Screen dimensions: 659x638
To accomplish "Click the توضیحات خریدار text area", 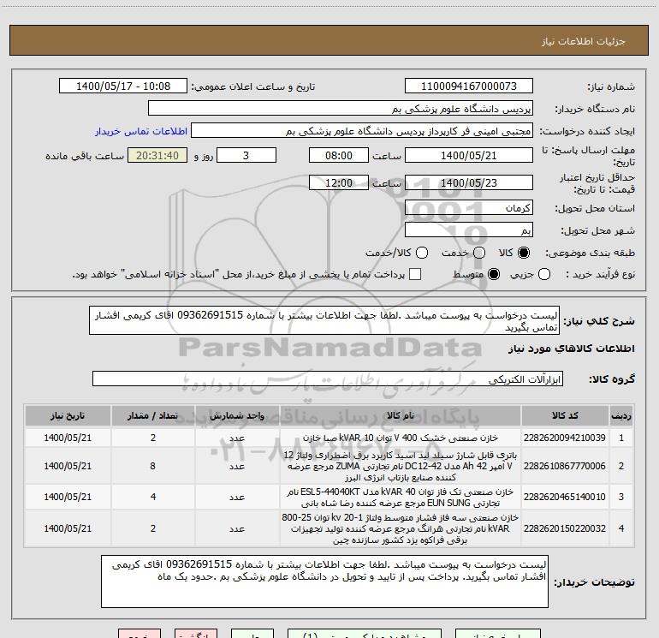I will point(324,581).
